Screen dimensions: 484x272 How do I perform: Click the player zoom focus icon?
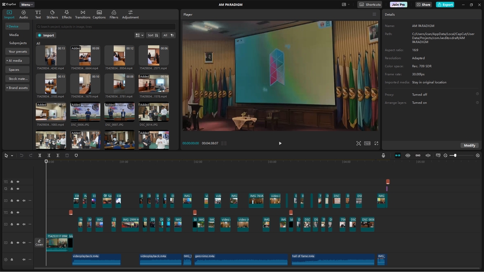coord(358,143)
